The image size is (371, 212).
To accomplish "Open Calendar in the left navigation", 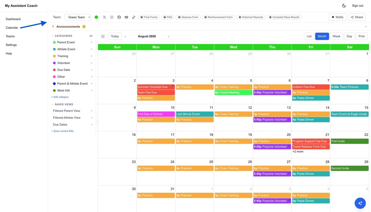I will click(12, 28).
